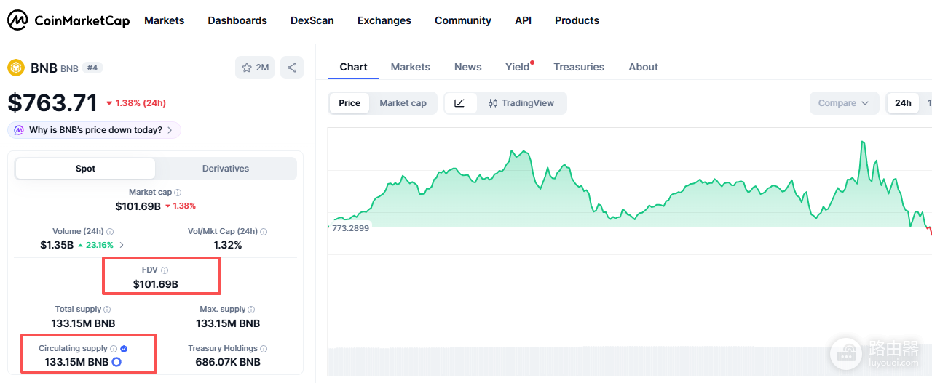This screenshot has width=932, height=383.
Task: Show Circulating supply info icon
Action: 114,349
